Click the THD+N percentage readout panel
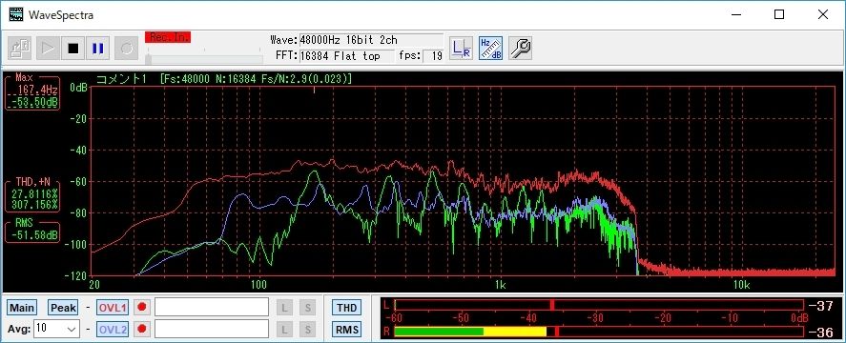Image resolution: width=846 pixels, height=343 pixels. coord(32,197)
